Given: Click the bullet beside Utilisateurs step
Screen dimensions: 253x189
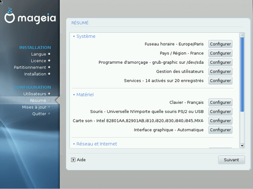Looking at the screenshot, I should 49,94.
